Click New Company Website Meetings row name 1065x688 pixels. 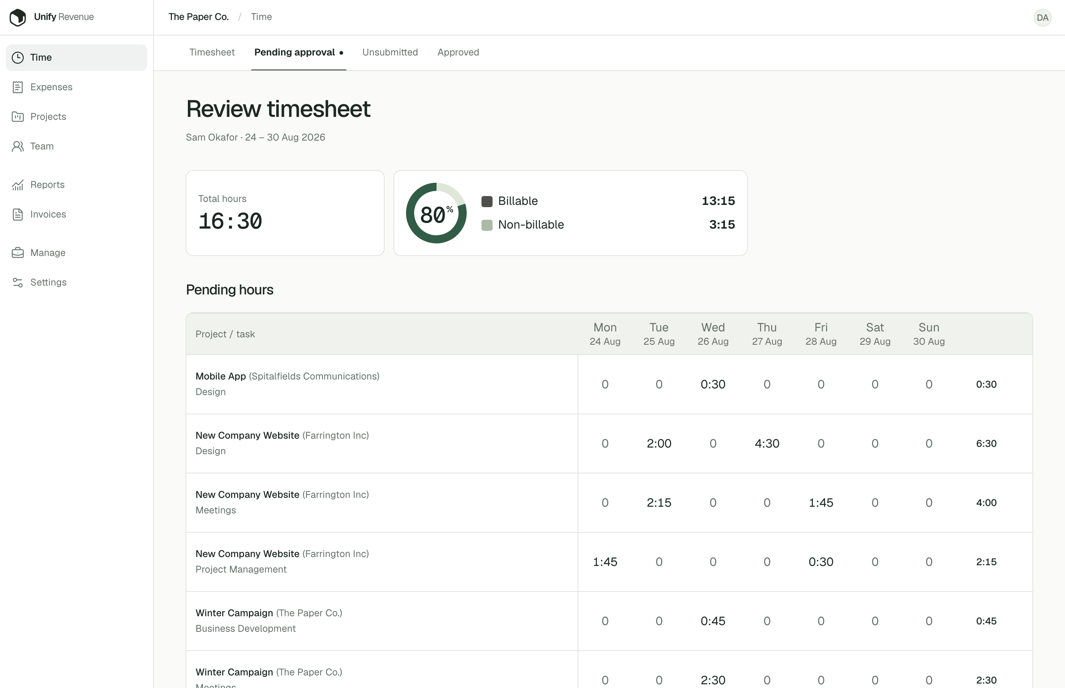282,503
